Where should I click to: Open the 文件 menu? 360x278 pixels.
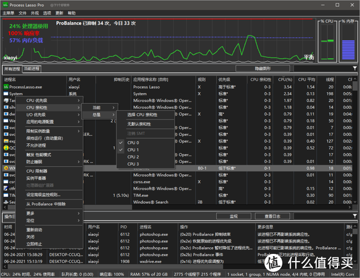coord(22,13)
